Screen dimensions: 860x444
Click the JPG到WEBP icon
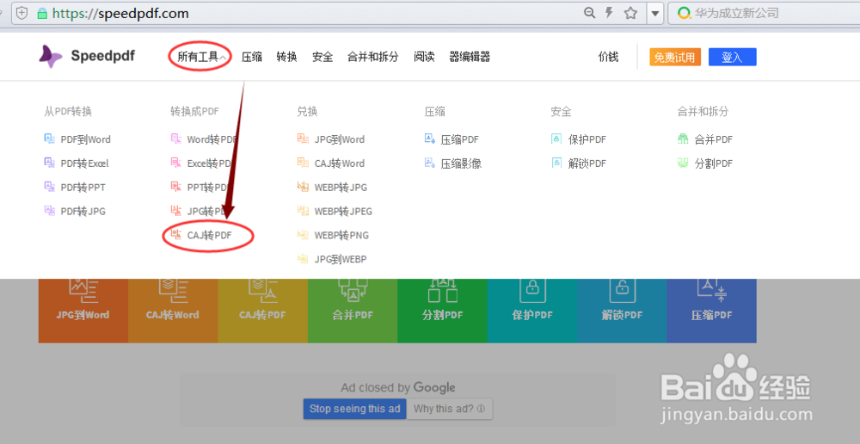click(303, 259)
